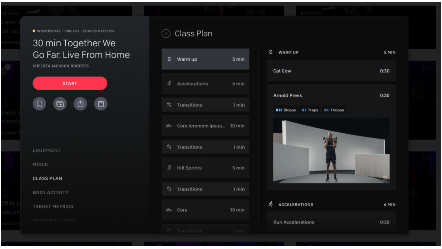Expand the Hill Sprints segment
The width and height of the screenshot is (442, 249).
click(205, 168)
